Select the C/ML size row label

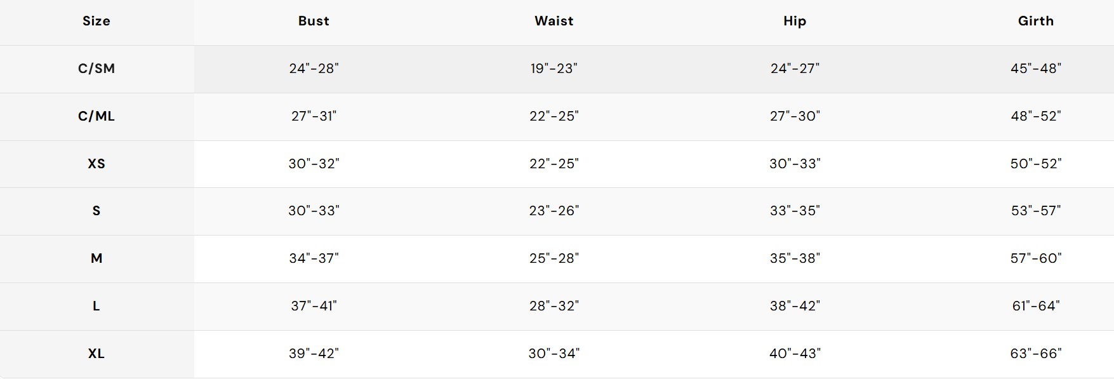pos(96,116)
